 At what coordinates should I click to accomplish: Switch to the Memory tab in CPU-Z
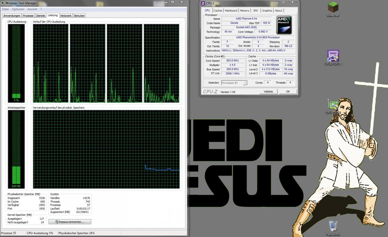tap(245, 11)
